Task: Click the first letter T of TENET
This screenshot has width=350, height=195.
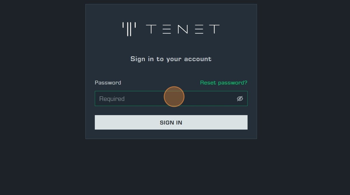Action: point(151,29)
